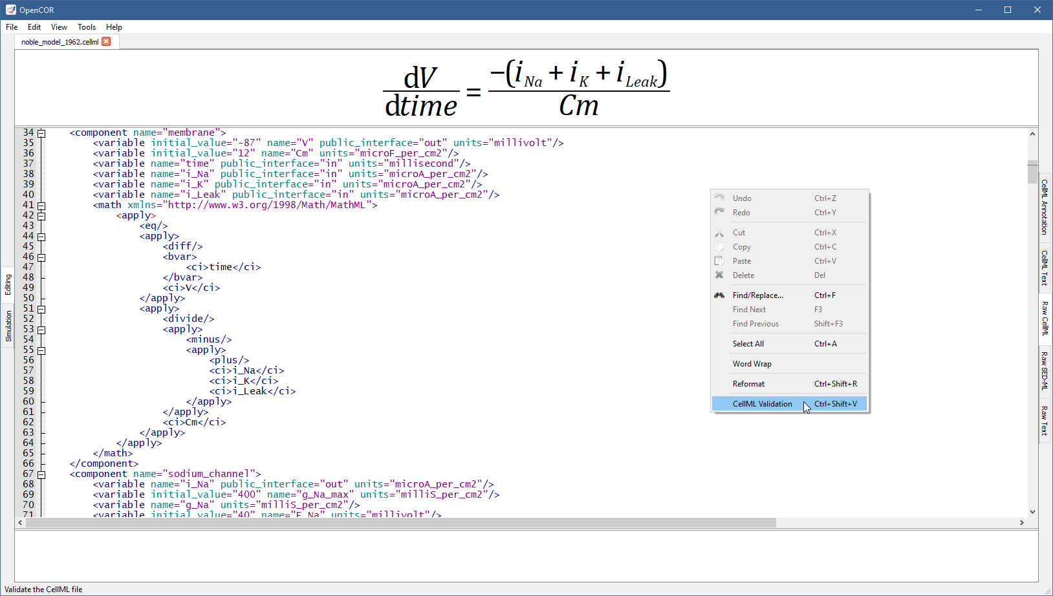1053x596 pixels.
Task: Switch to the Simulation mode tab
Action: pos(8,326)
